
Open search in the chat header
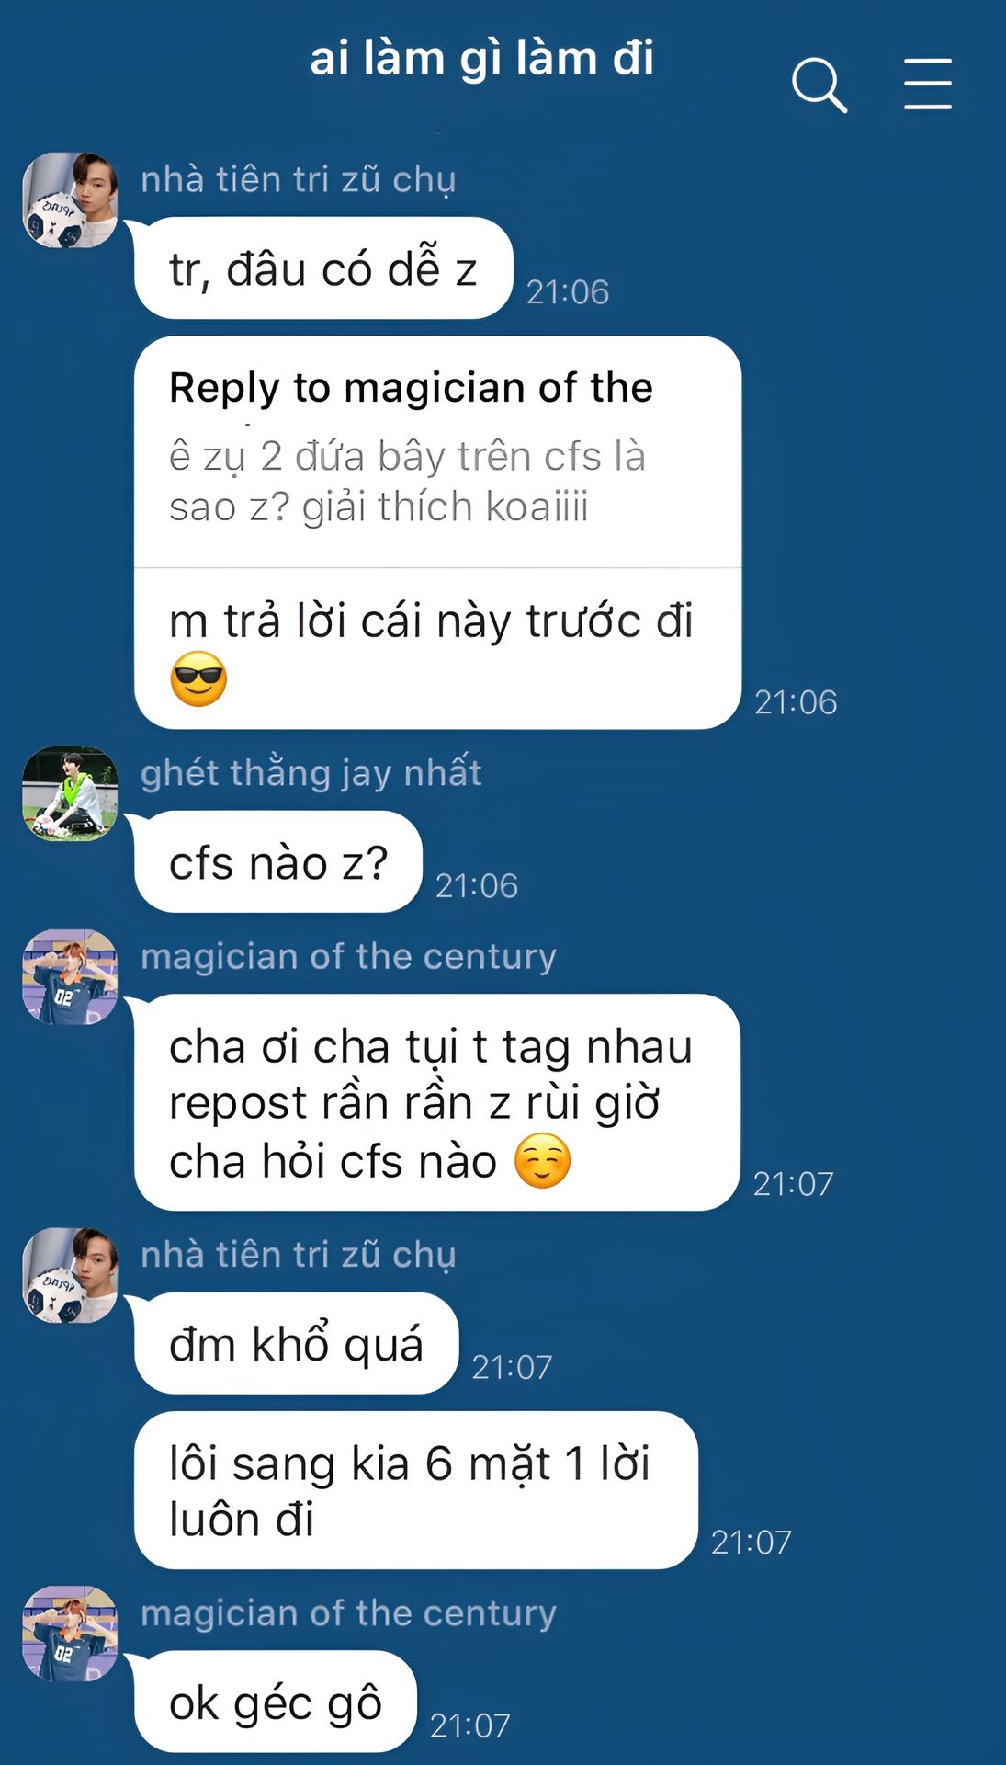[819, 85]
